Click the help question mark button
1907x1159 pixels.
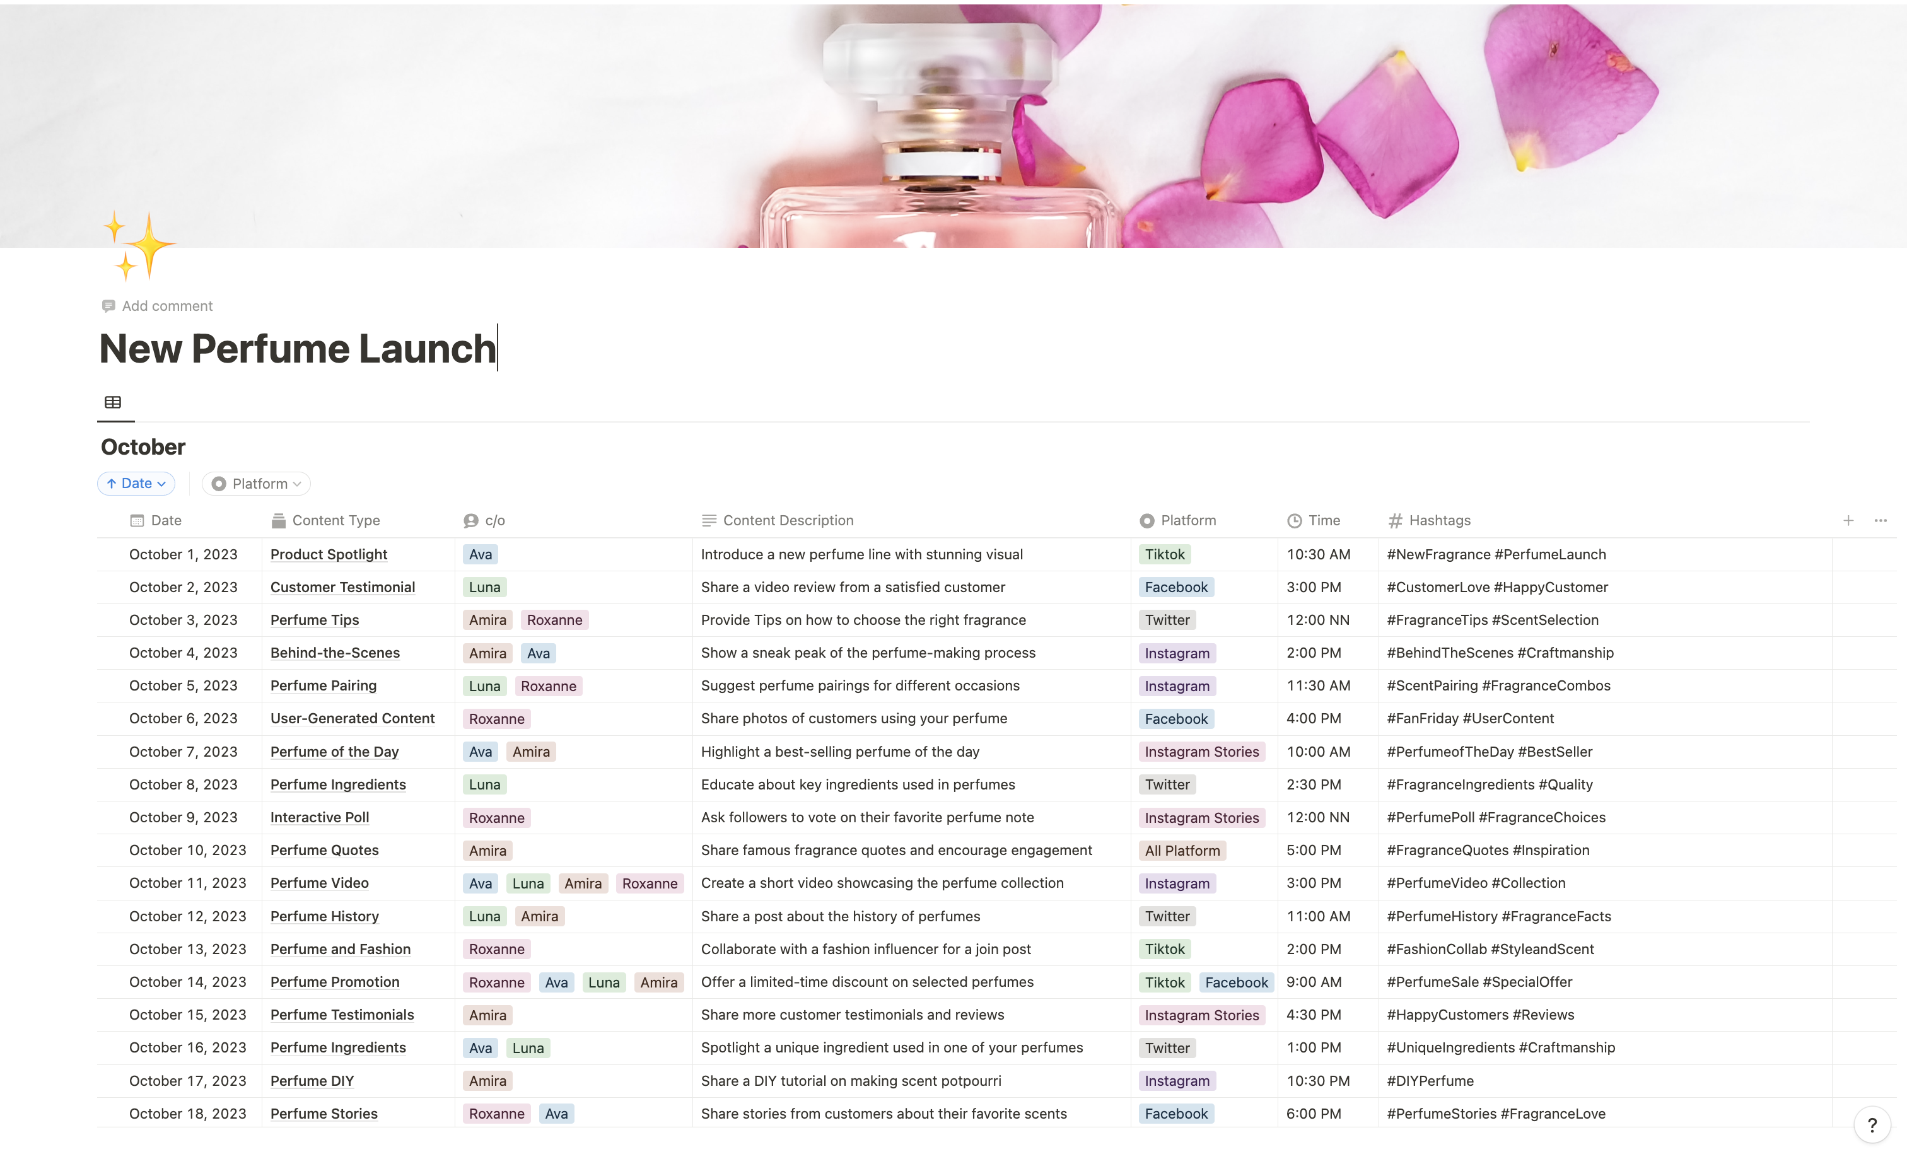pos(1872,1125)
